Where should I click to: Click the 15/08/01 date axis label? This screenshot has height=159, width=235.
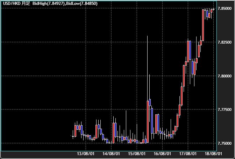pos(137,154)
